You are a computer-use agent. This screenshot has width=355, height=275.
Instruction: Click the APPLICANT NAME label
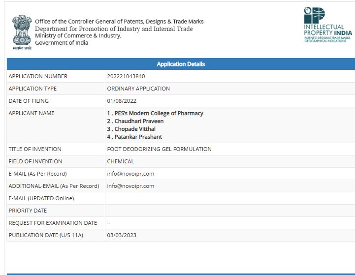32,113
